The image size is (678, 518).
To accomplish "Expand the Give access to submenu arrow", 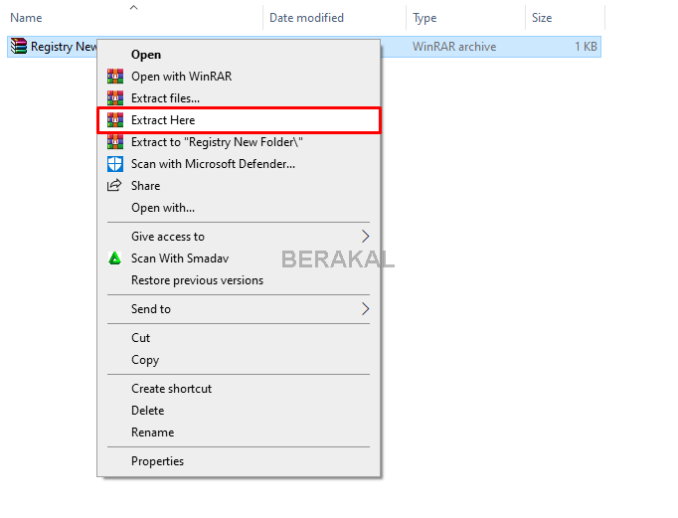I will point(365,237).
